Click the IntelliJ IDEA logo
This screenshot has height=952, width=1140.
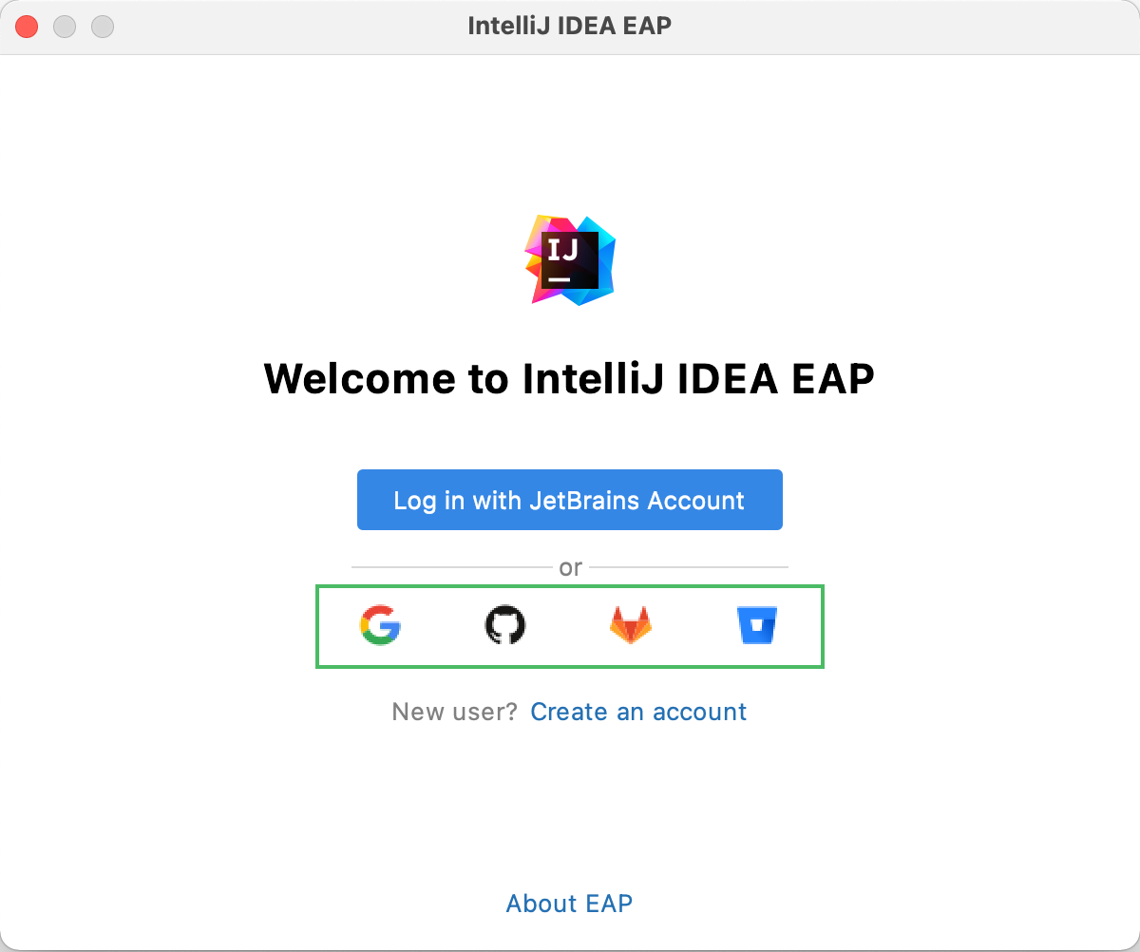570,259
